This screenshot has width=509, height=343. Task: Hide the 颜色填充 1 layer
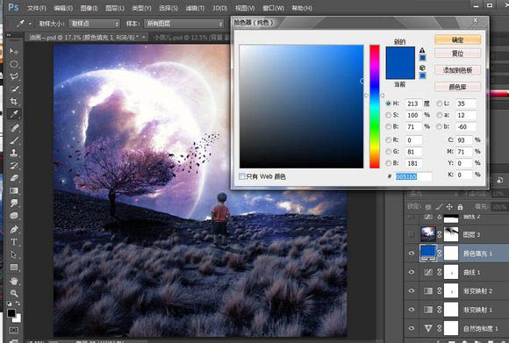point(412,254)
